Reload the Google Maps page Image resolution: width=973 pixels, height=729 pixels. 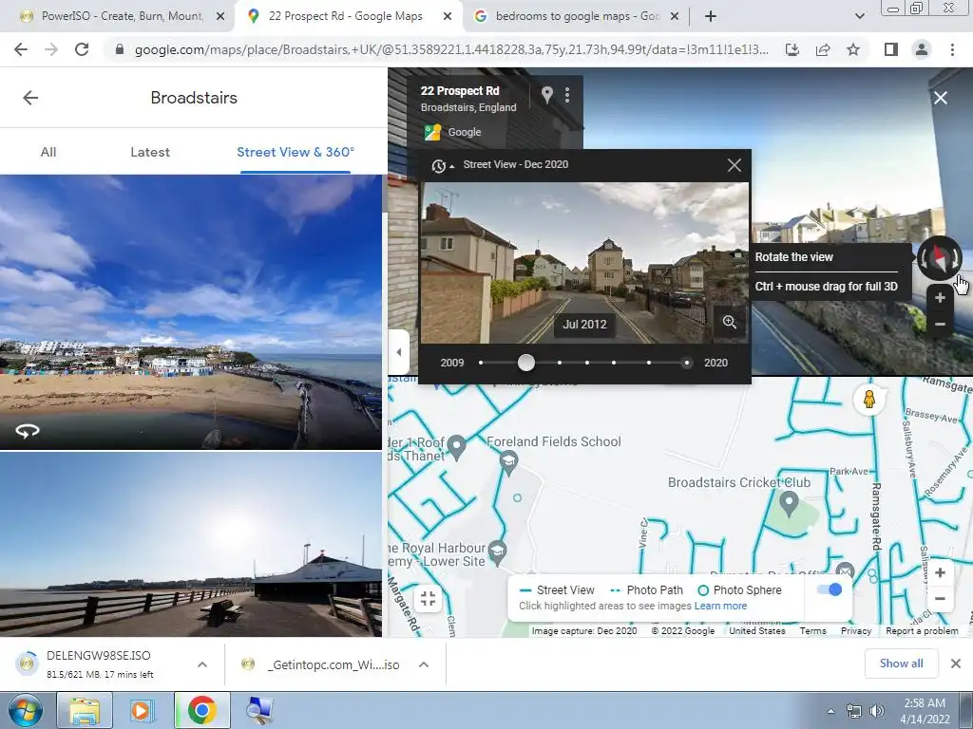coord(82,49)
